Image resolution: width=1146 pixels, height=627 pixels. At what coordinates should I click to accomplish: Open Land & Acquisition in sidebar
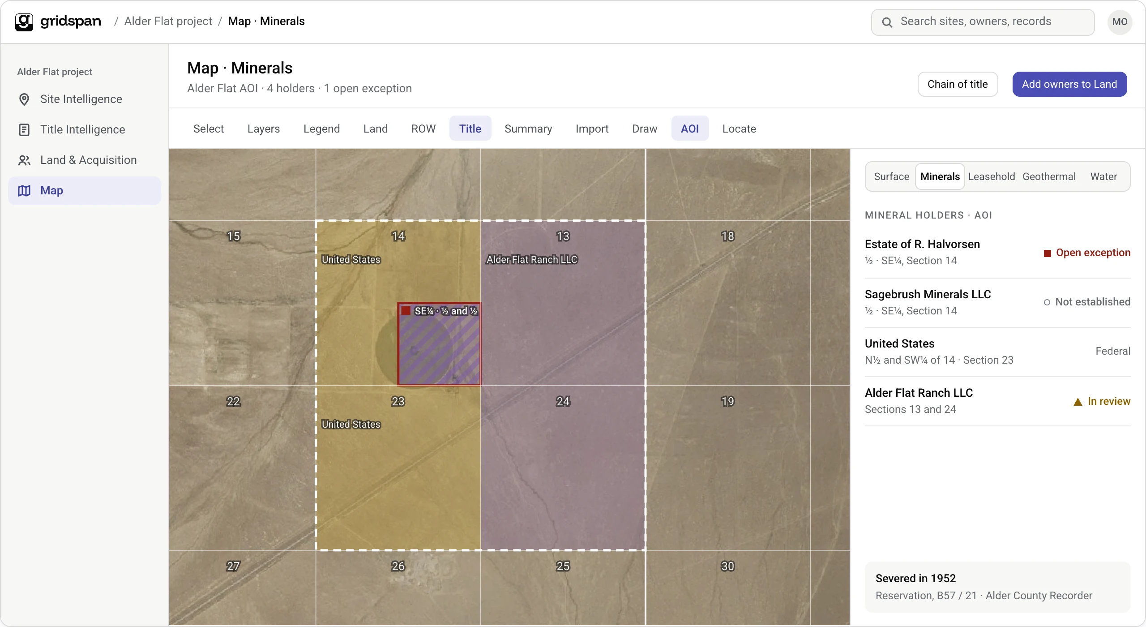tap(85, 160)
